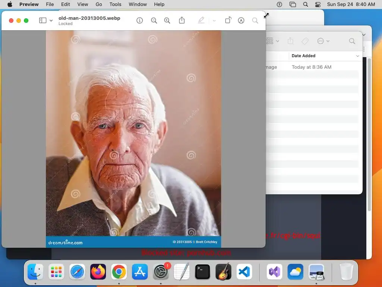
Task: Click the Preview app icon in Dock
Action: 316,272
